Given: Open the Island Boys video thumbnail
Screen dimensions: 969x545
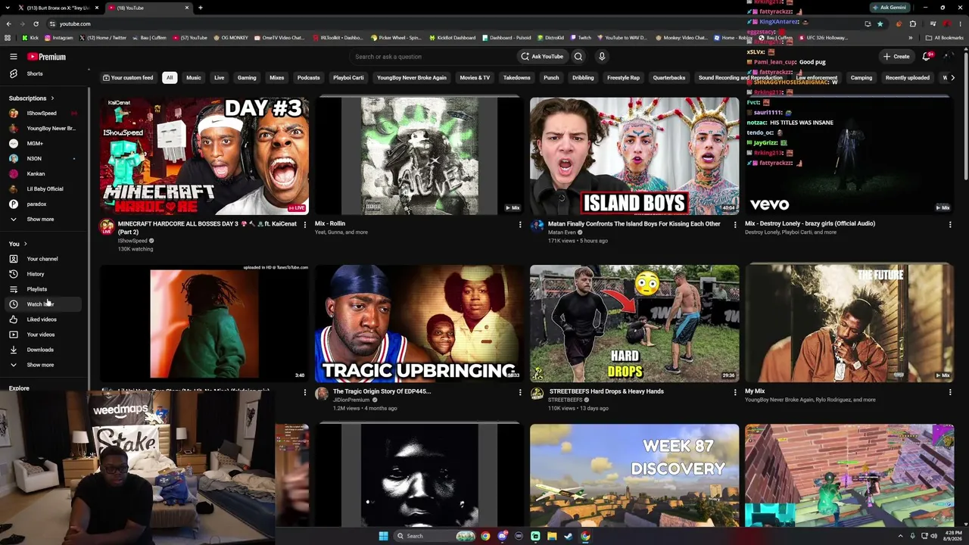Looking at the screenshot, I should 634,156.
